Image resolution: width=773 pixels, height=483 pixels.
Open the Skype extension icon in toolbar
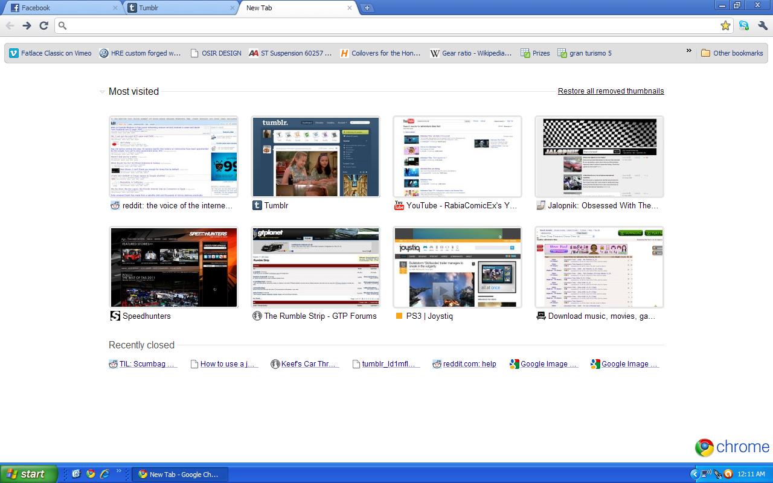744,25
